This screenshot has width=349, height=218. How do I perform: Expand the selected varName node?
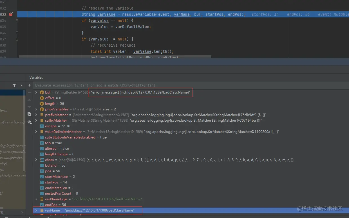(x=36, y=210)
